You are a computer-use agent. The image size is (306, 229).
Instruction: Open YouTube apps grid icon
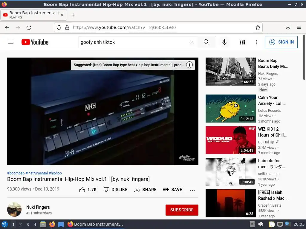point(242,42)
